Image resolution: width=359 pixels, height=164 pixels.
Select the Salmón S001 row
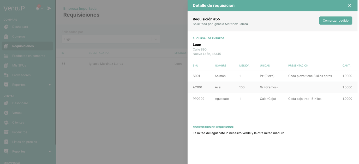pos(272,76)
